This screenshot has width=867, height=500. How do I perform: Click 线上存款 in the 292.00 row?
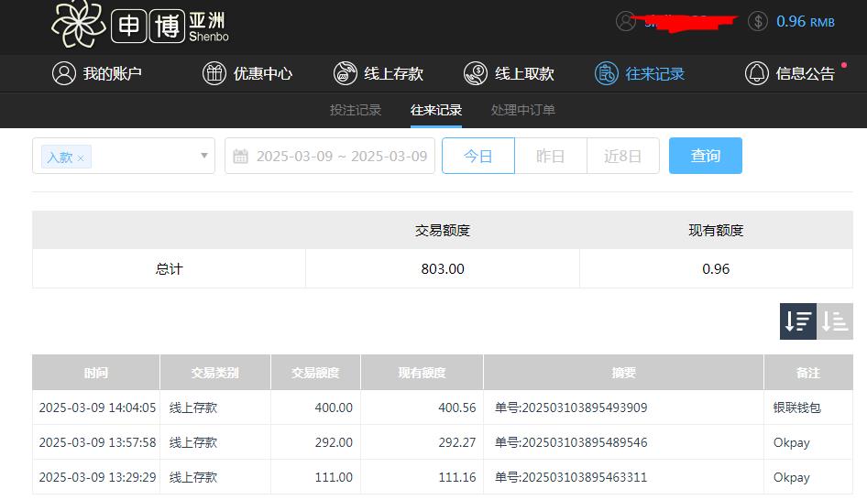coord(193,442)
